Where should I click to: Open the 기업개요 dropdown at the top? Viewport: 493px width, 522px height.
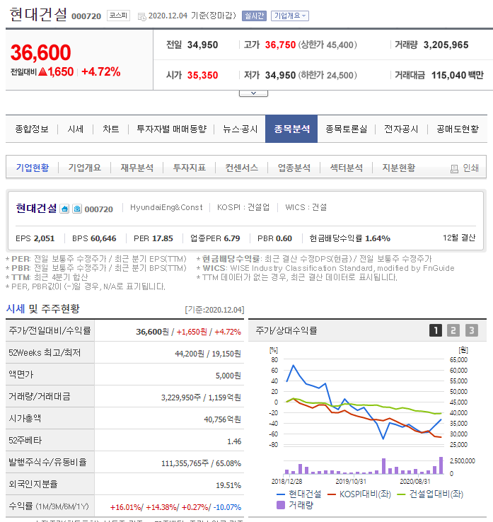click(290, 16)
